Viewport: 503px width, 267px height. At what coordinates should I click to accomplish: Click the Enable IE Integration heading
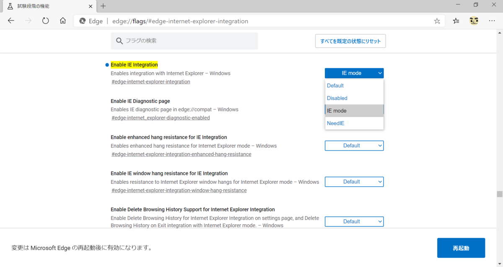[134, 65]
